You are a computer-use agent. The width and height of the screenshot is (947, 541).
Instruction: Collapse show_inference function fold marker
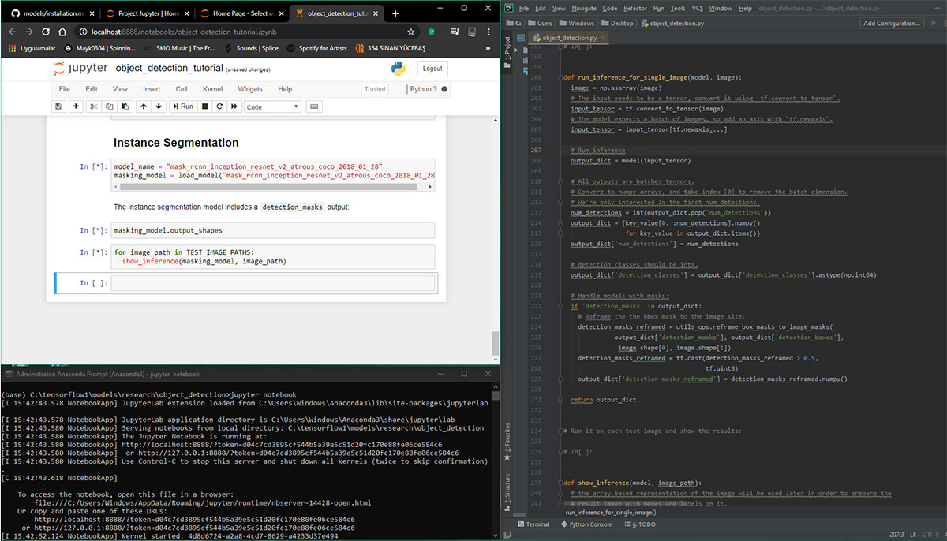coord(559,482)
